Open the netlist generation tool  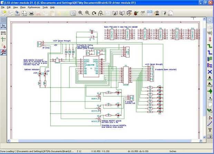click(x=143, y=13)
